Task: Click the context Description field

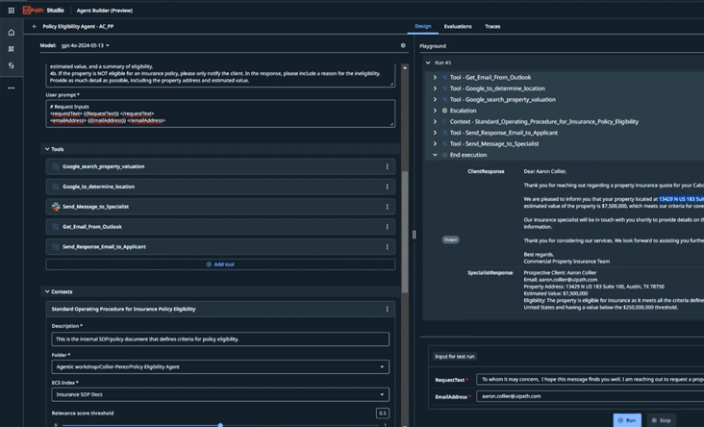Action: tap(220, 339)
